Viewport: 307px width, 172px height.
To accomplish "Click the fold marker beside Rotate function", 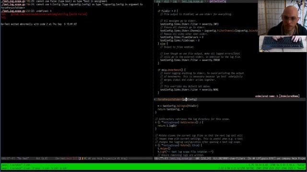I will (x=156, y=145).
